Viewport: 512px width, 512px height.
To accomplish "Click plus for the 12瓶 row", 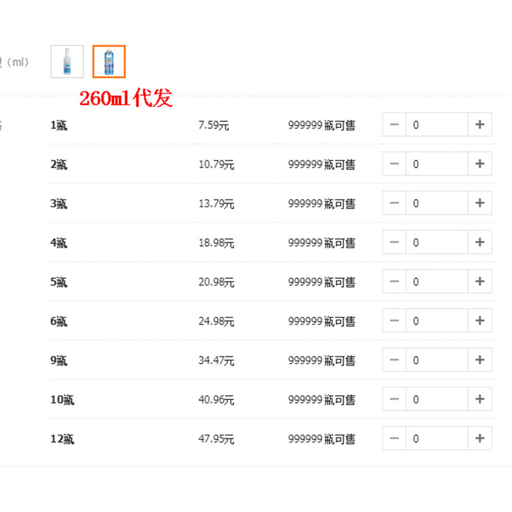I will point(480,438).
